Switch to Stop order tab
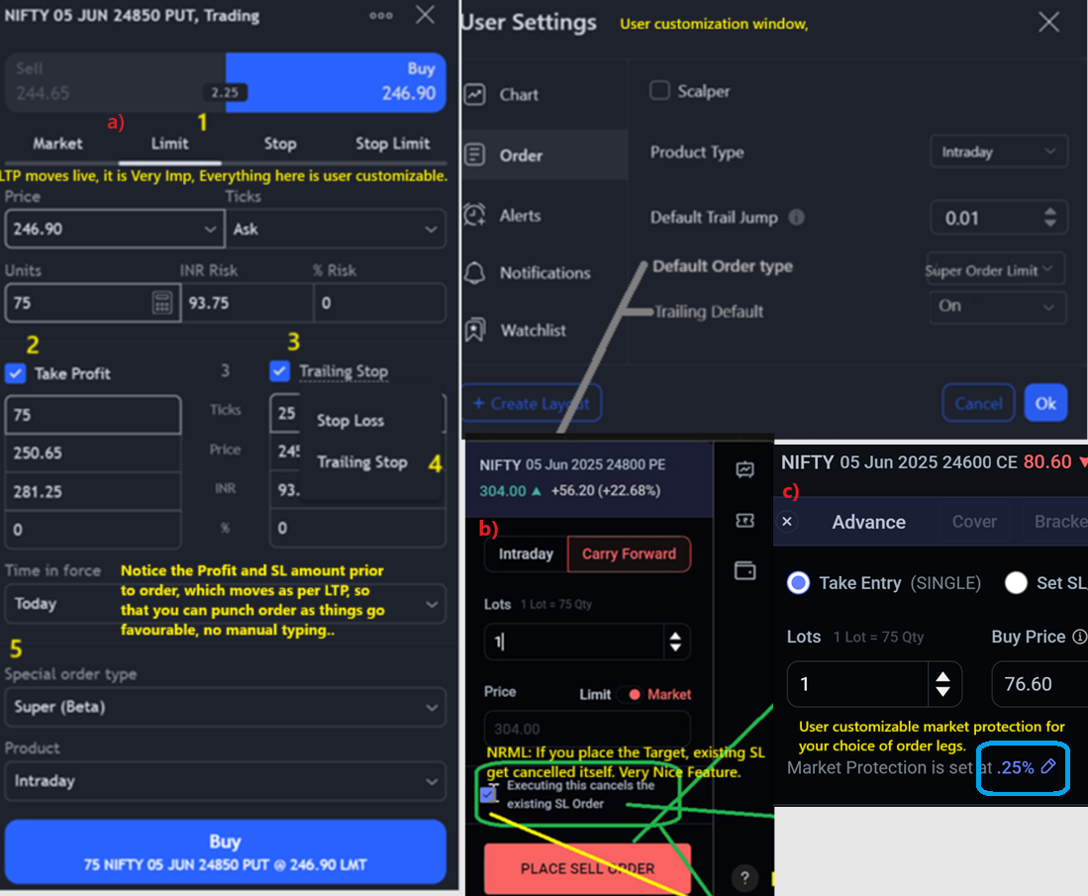The width and height of the screenshot is (1088, 896). [x=279, y=143]
